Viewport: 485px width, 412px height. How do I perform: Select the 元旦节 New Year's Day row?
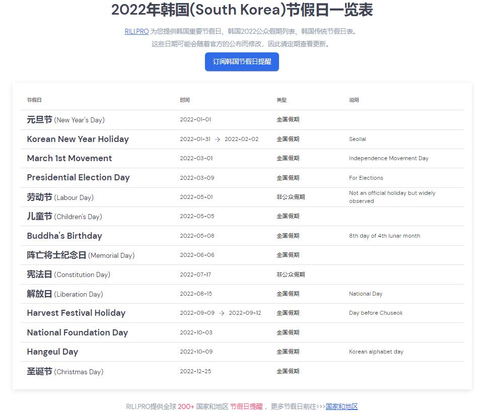click(x=65, y=119)
